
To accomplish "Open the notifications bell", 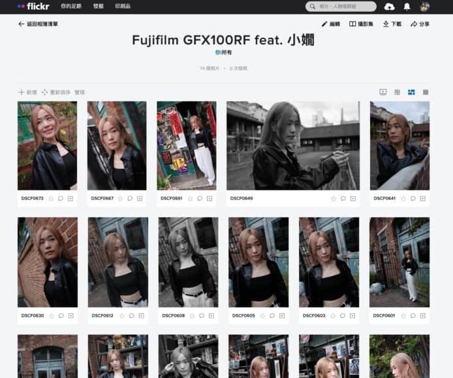I will (x=407, y=7).
